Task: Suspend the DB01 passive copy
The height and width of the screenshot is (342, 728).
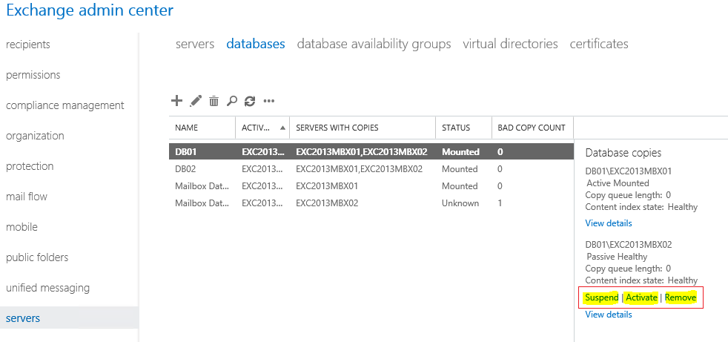Action: 602,297
